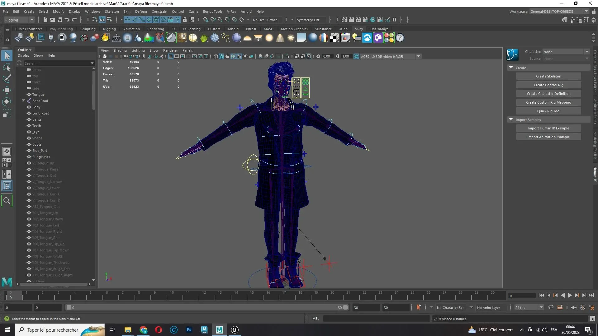This screenshot has width=598, height=336.
Task: Open the Rigging menu set dropdown
Action: pos(19,20)
